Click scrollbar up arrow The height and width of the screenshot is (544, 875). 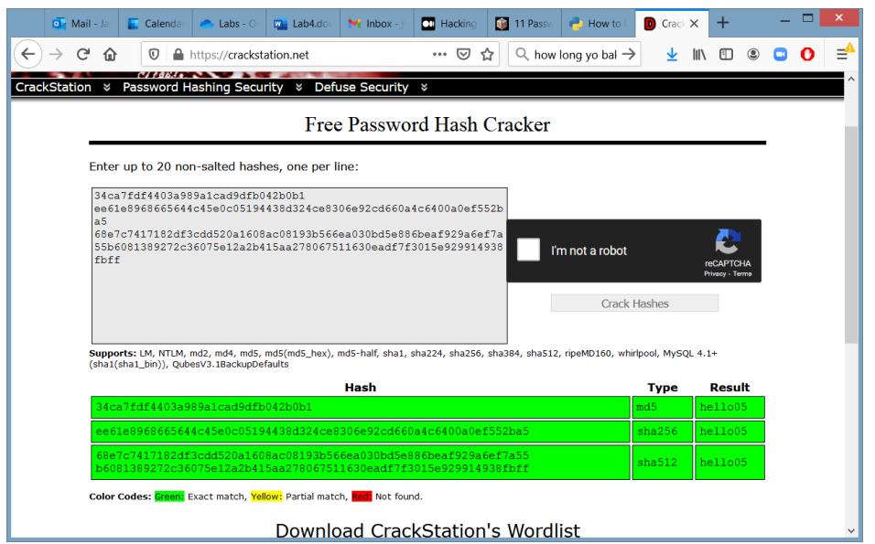[x=850, y=79]
